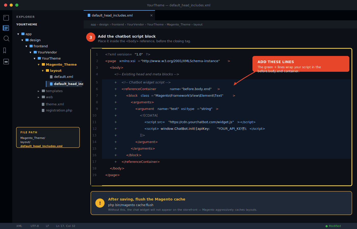
Task: Expand the templates folder
Action: pos(39,91)
